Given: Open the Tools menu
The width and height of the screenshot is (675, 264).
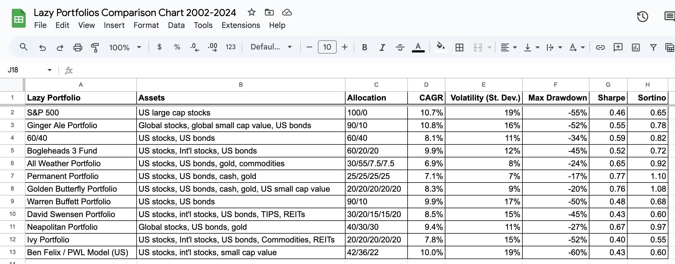Looking at the screenshot, I should (203, 25).
